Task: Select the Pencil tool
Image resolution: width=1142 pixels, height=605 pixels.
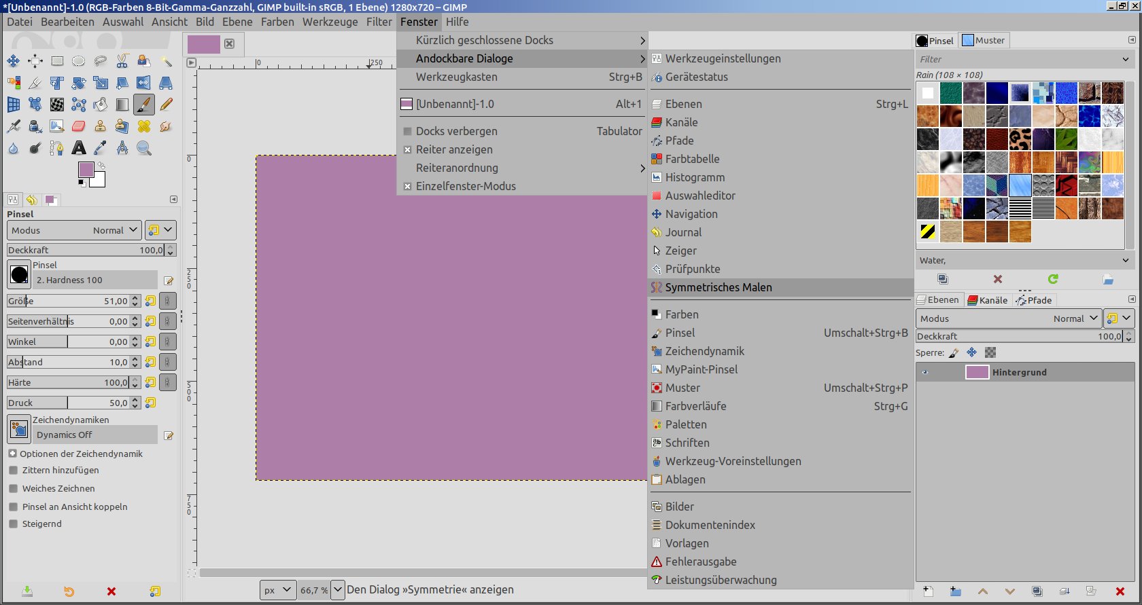Action: [x=166, y=105]
